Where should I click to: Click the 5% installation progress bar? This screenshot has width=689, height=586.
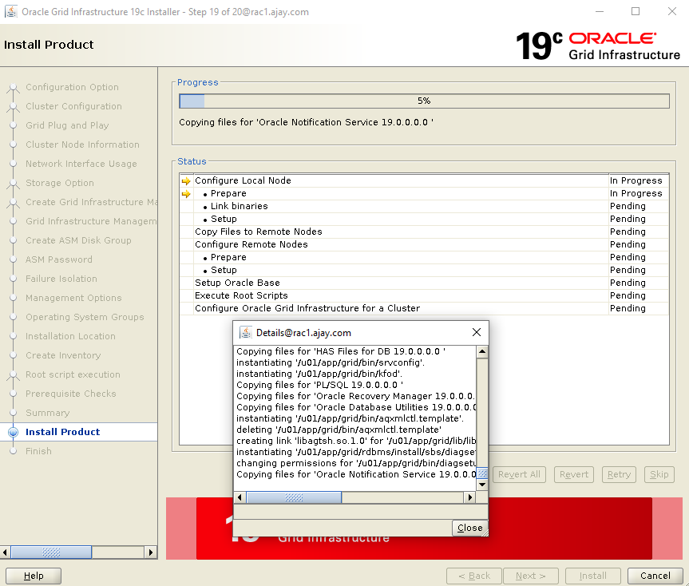pos(424,101)
